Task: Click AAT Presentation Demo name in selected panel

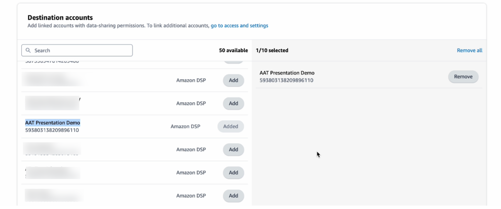Action: point(287,73)
